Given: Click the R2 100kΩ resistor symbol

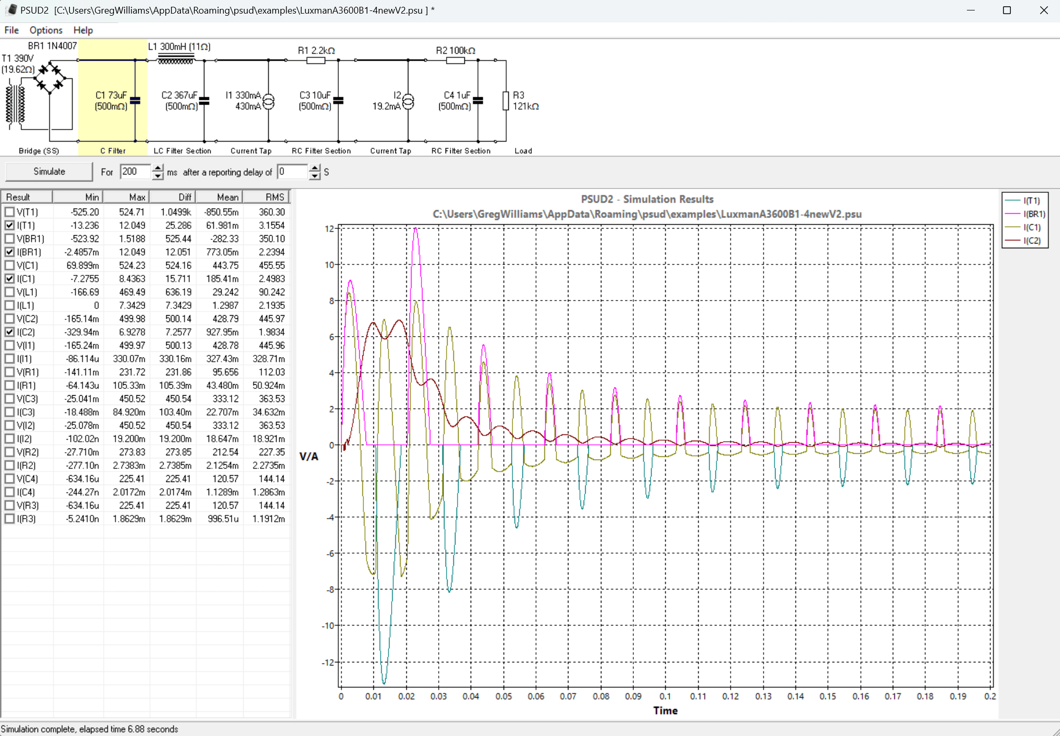Looking at the screenshot, I should (x=455, y=61).
